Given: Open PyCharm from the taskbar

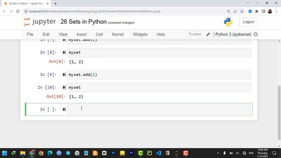Looking at the screenshot, I should point(149,153).
